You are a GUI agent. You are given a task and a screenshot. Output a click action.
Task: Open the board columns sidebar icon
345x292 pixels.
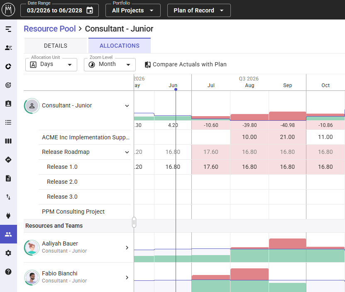pyautogui.click(x=8, y=141)
